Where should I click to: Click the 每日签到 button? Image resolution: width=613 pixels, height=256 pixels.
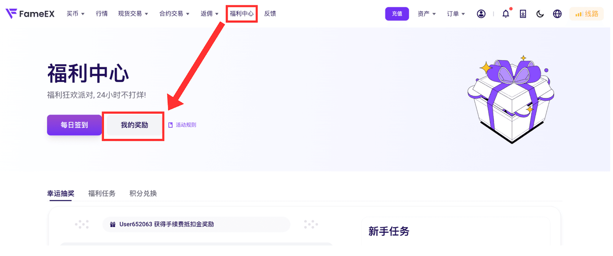pos(74,125)
